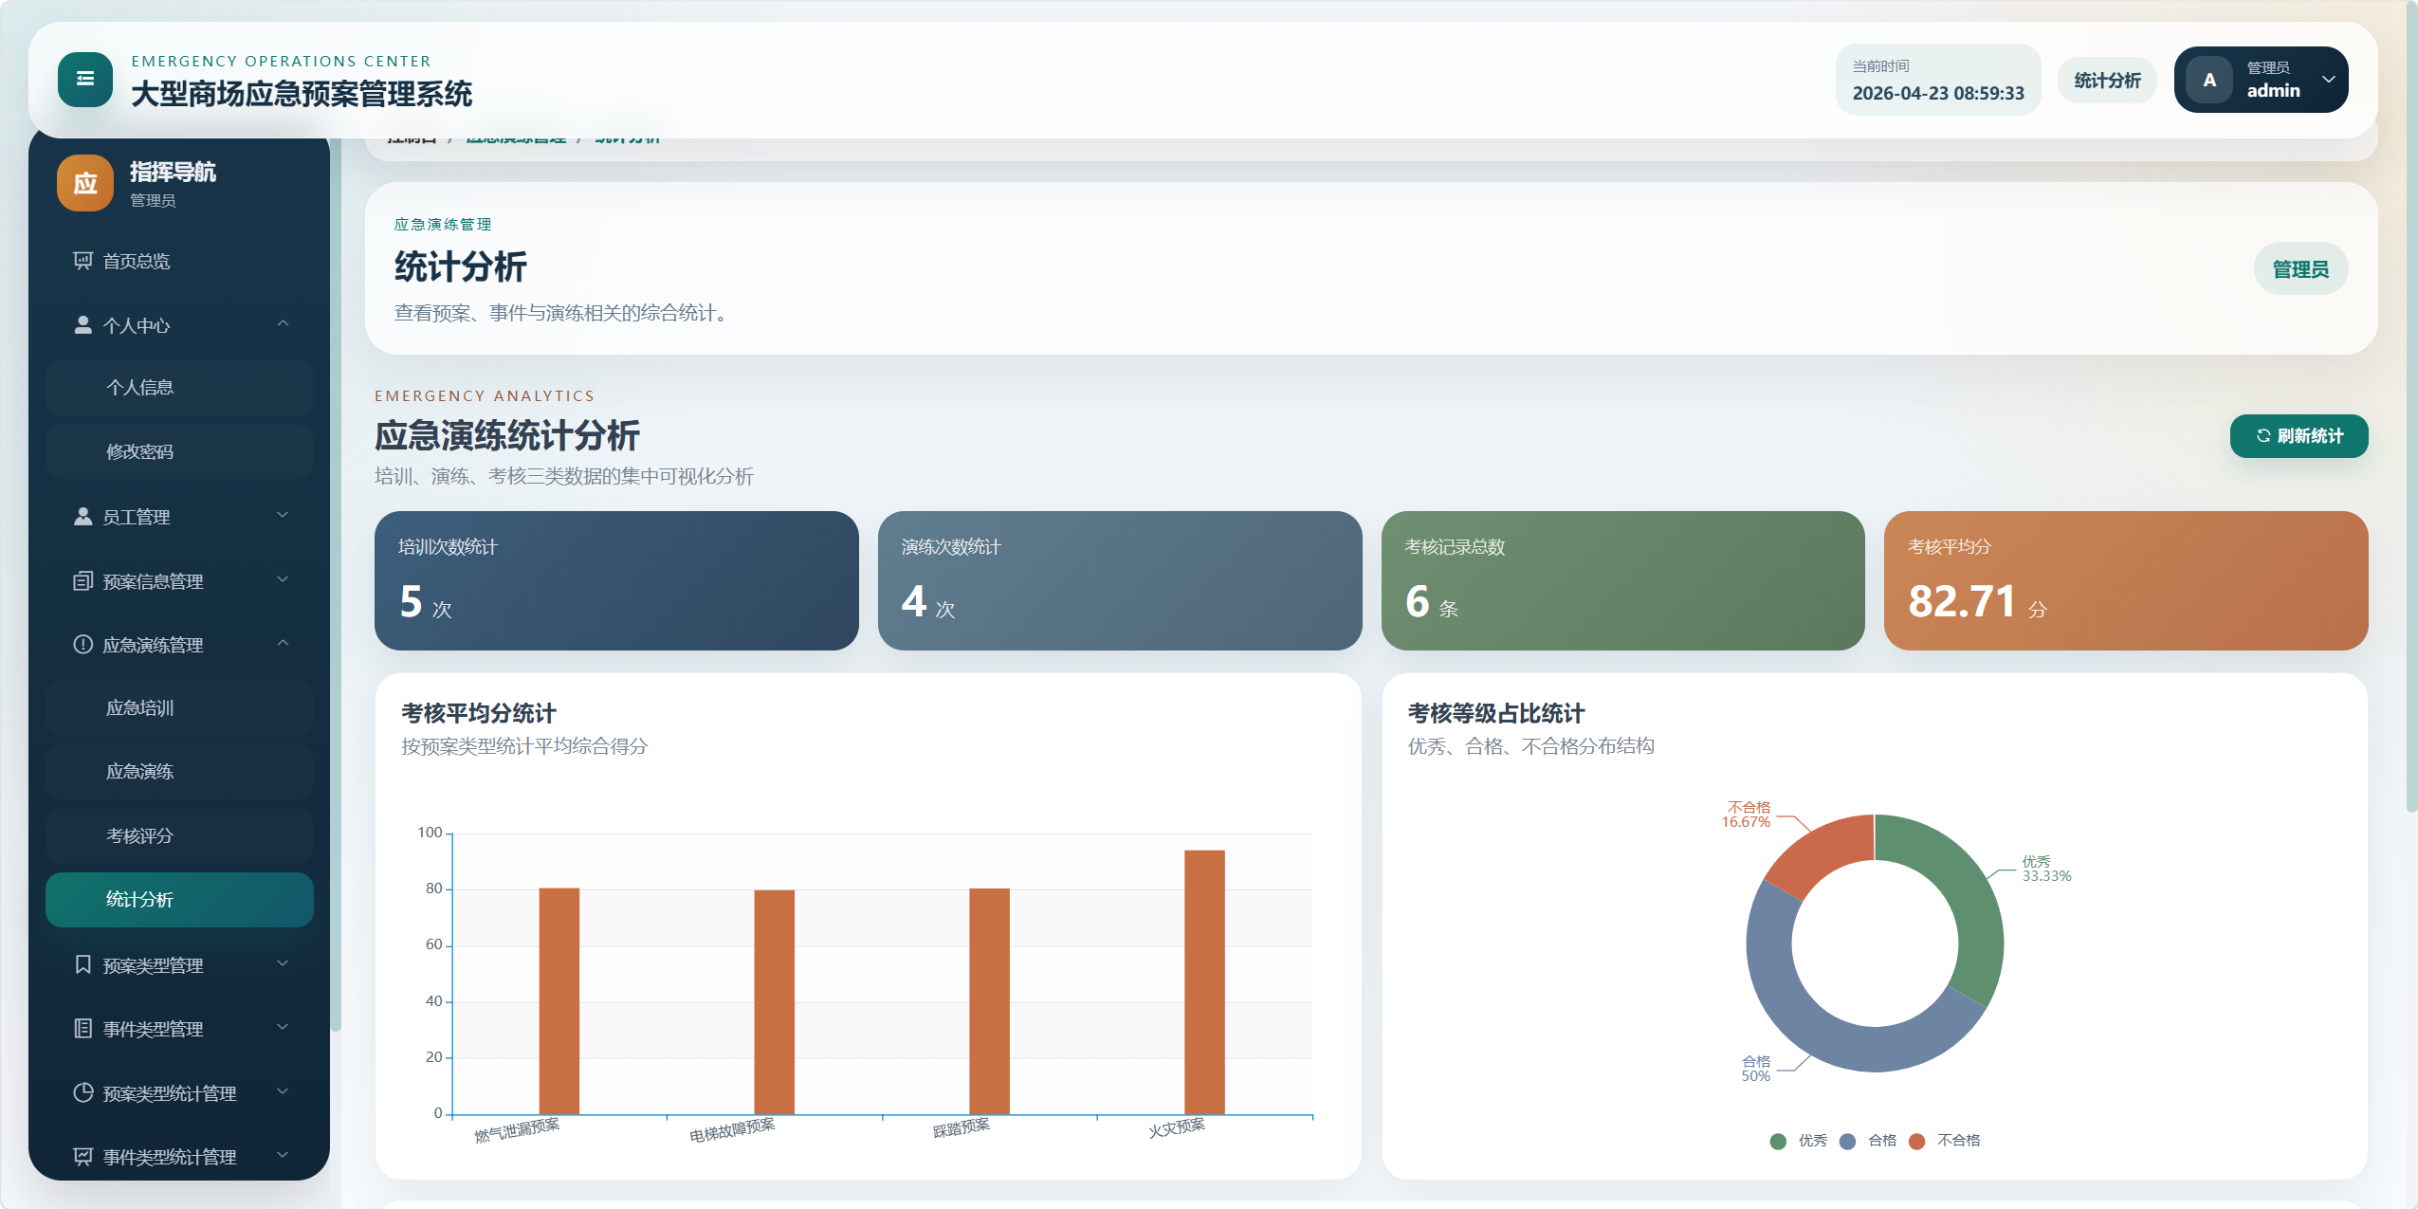Collapse the 个人中心 submenu chevron
Viewport: 2418px width, 1209px height.
point(283,324)
